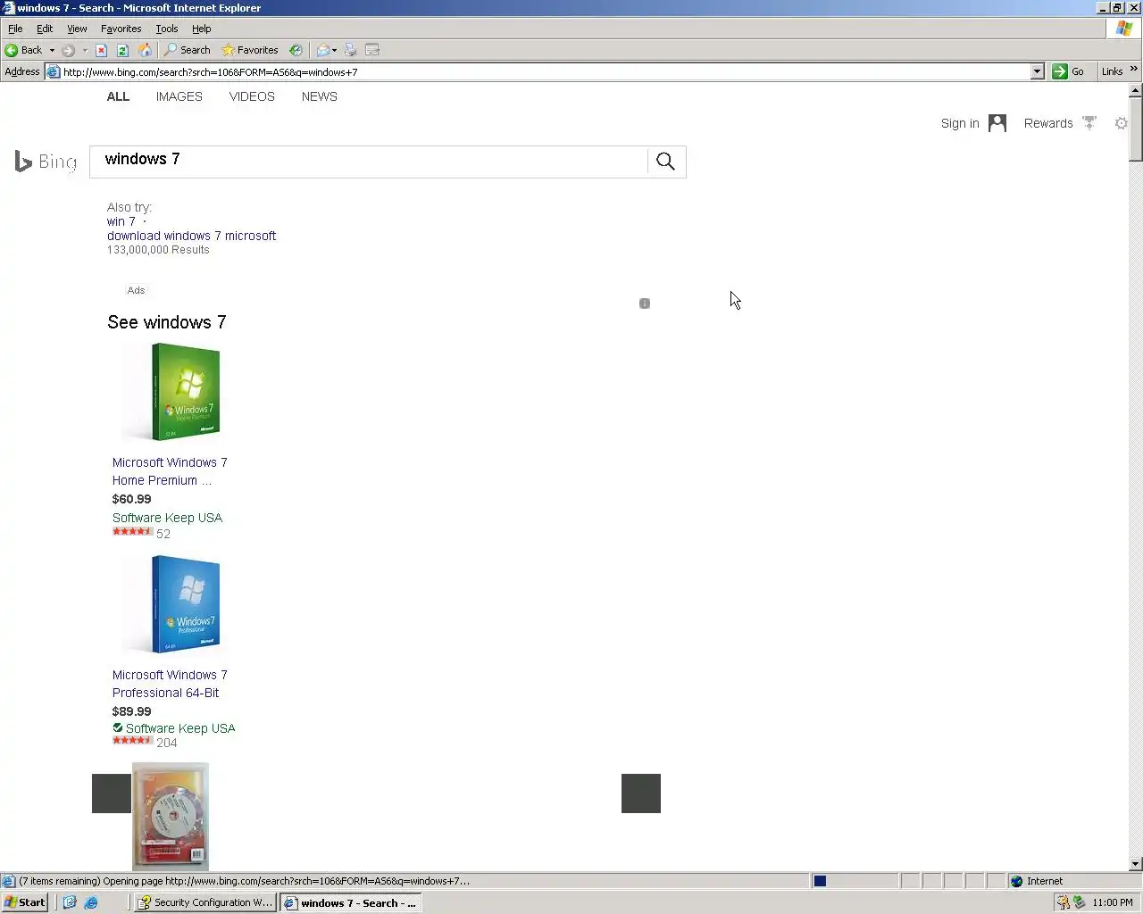Expand the Mail dropdown arrow
Image resolution: width=1143 pixels, height=914 pixels.
click(x=335, y=50)
